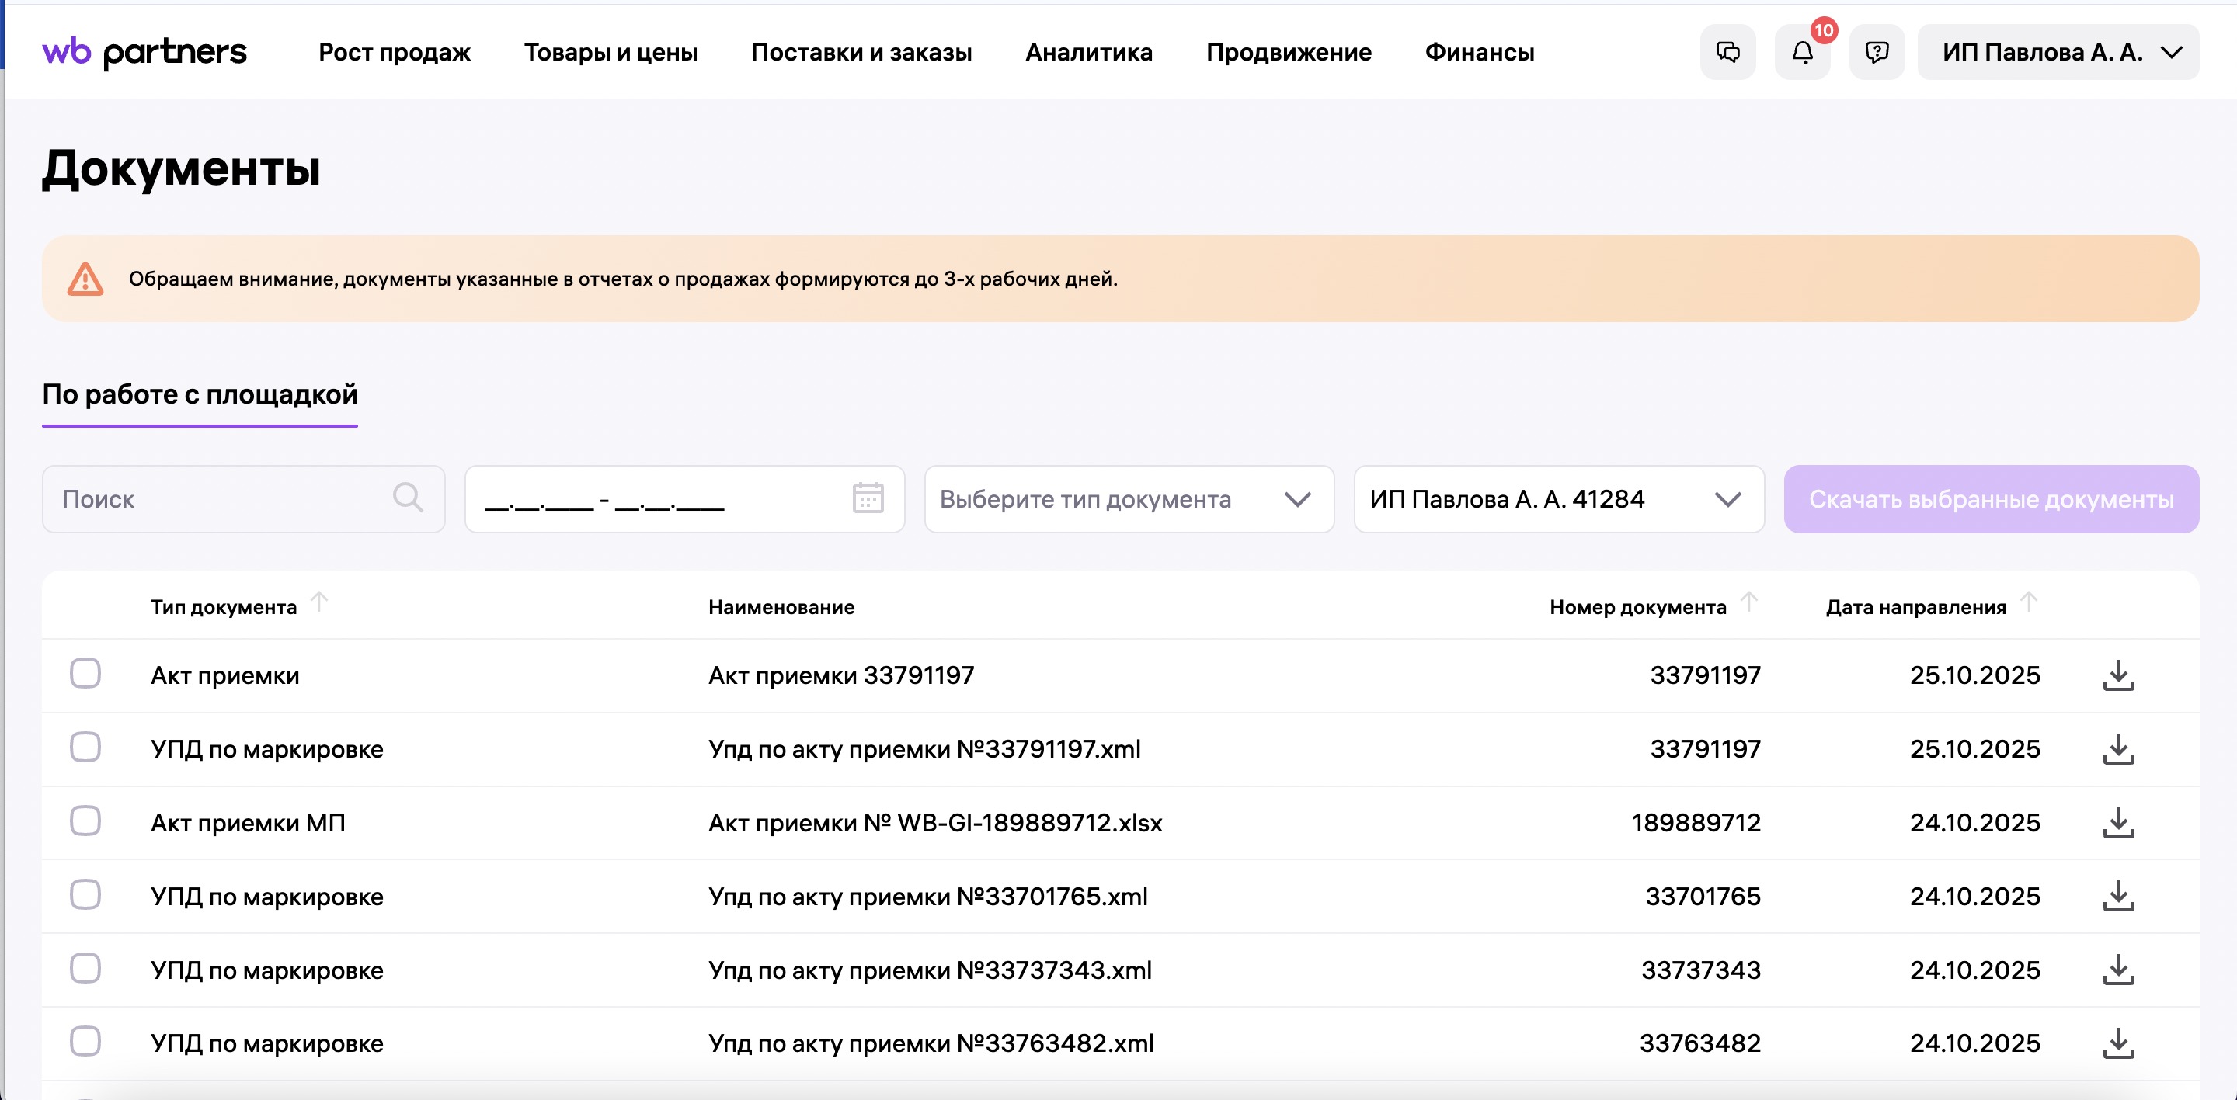Open the Выберите тип документа dropdown
This screenshot has height=1100, width=2237.
click(1128, 498)
